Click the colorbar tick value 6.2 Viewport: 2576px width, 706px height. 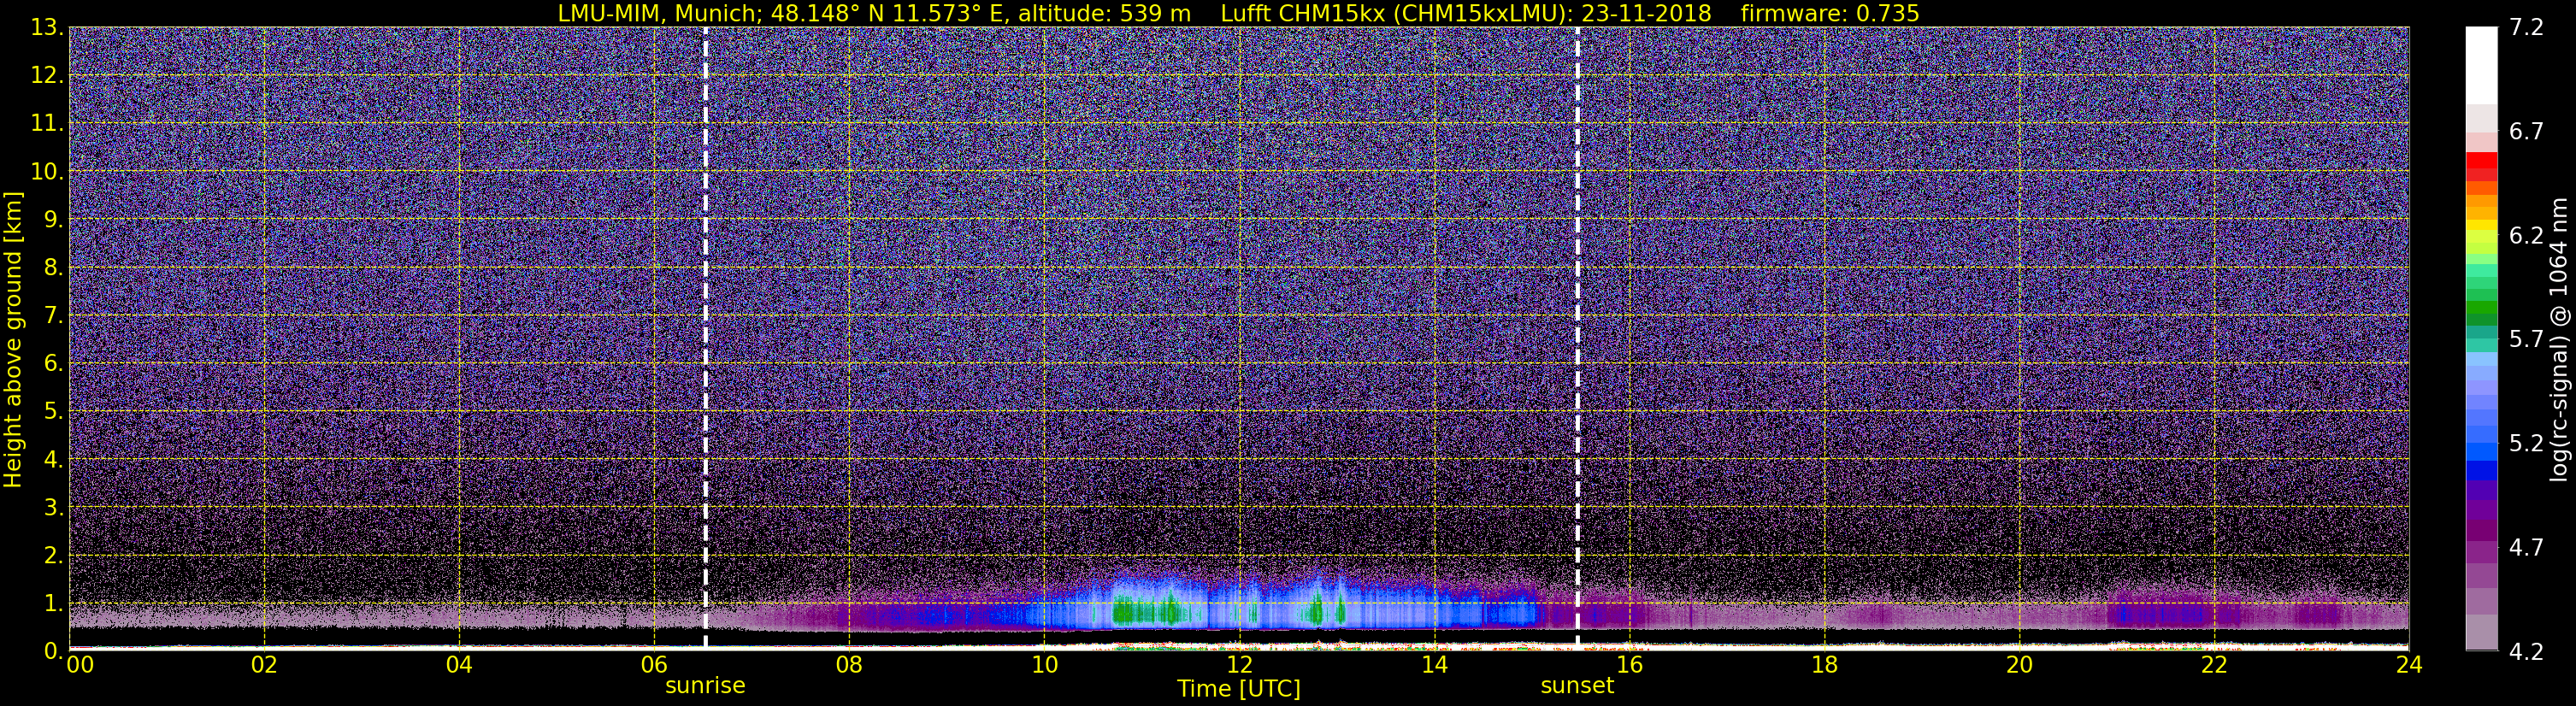(2526, 236)
